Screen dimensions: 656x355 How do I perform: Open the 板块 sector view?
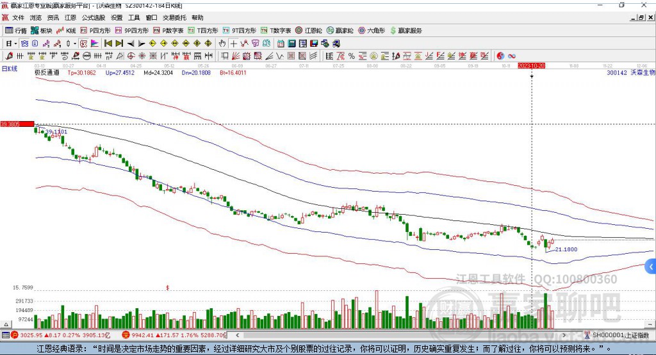42,30
